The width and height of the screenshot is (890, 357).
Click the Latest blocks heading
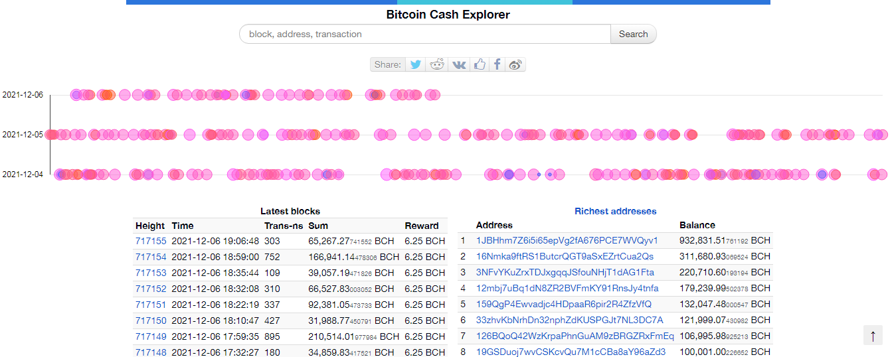pos(290,211)
